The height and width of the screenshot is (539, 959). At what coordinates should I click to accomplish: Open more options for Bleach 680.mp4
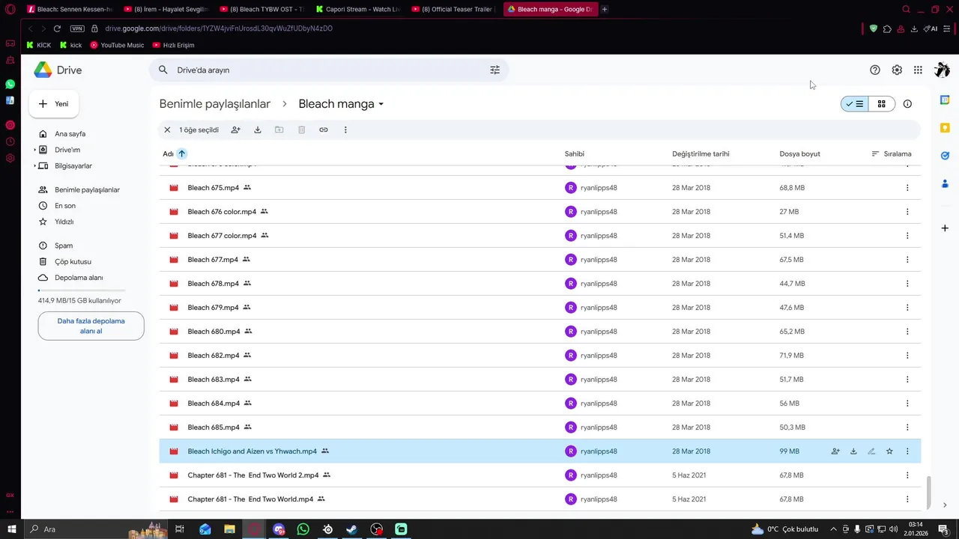(x=907, y=332)
